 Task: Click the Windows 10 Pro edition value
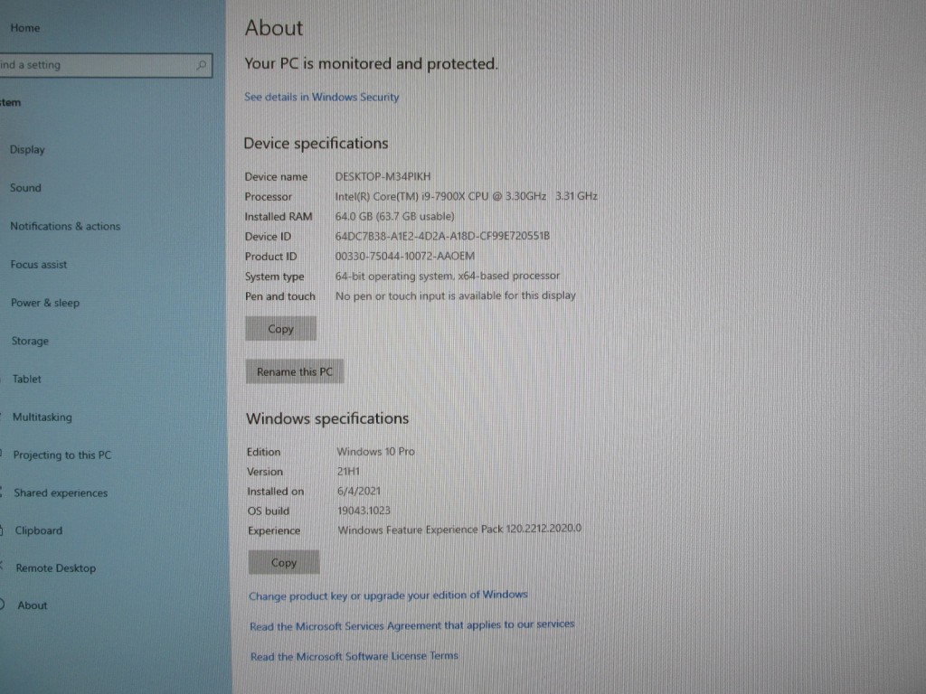(375, 452)
